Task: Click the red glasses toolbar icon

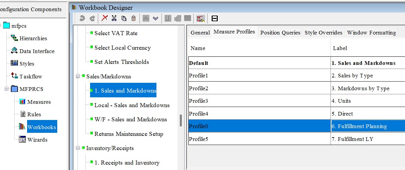Action: [x=201, y=18]
